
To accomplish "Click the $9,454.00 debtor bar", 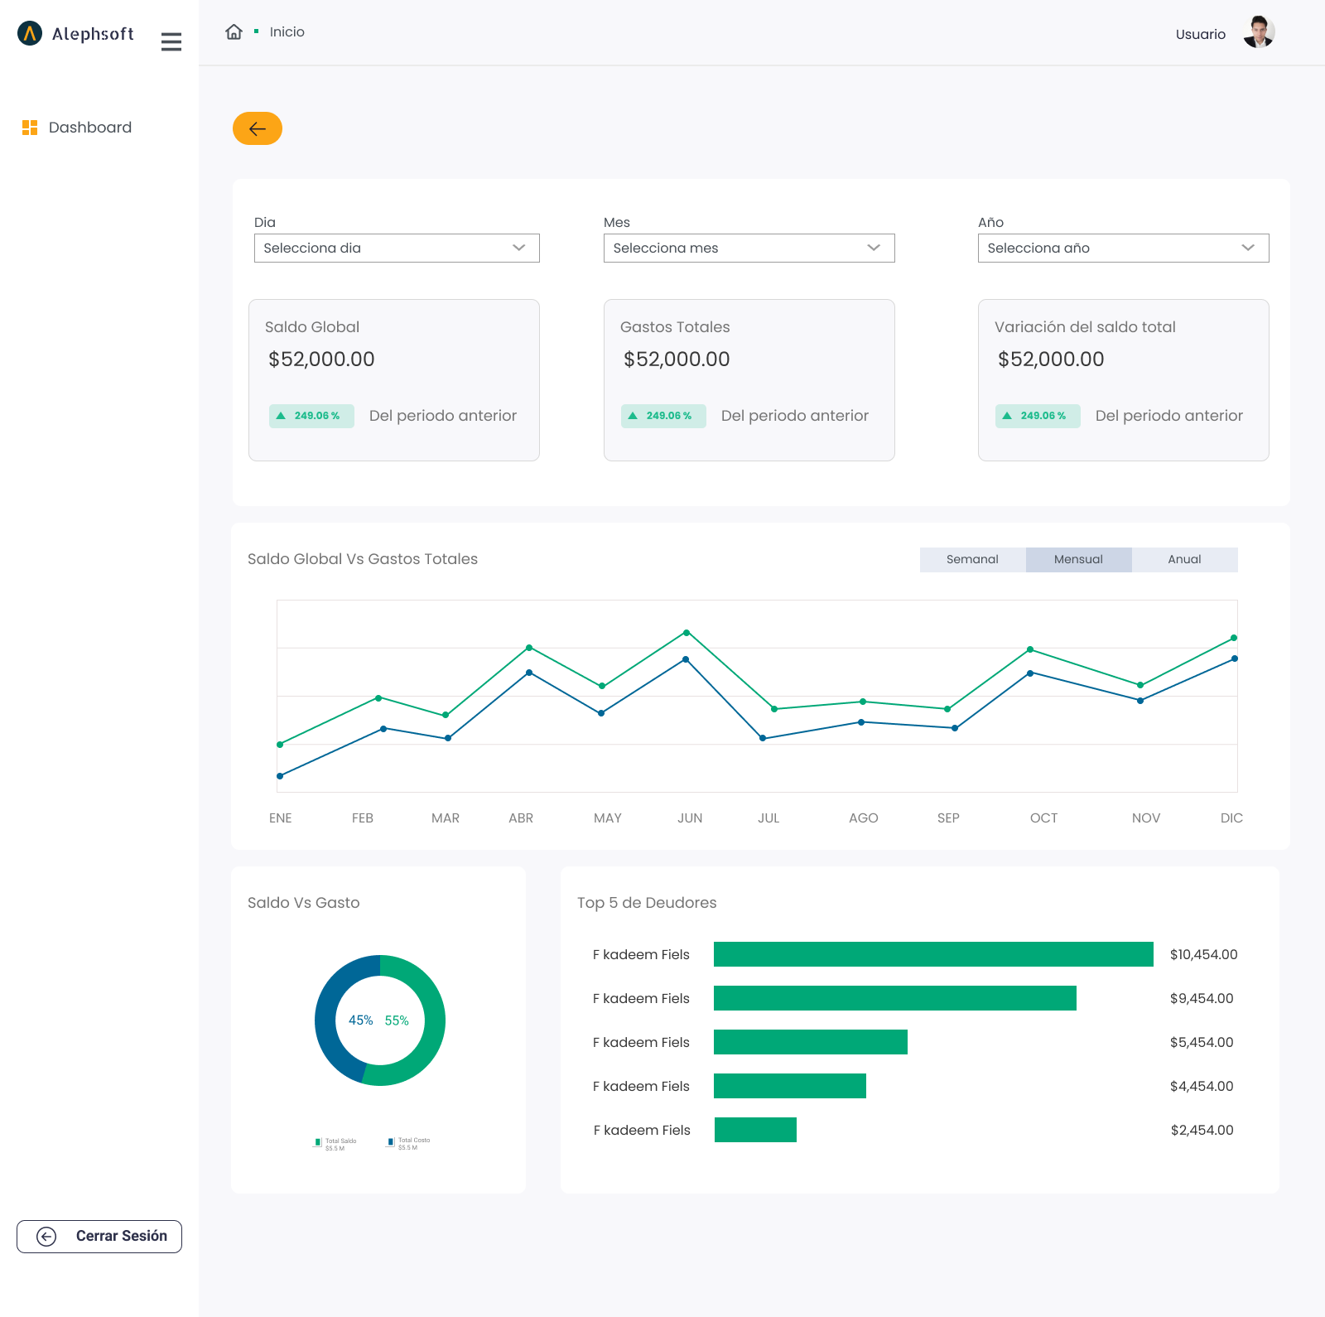I will pyautogui.click(x=895, y=998).
